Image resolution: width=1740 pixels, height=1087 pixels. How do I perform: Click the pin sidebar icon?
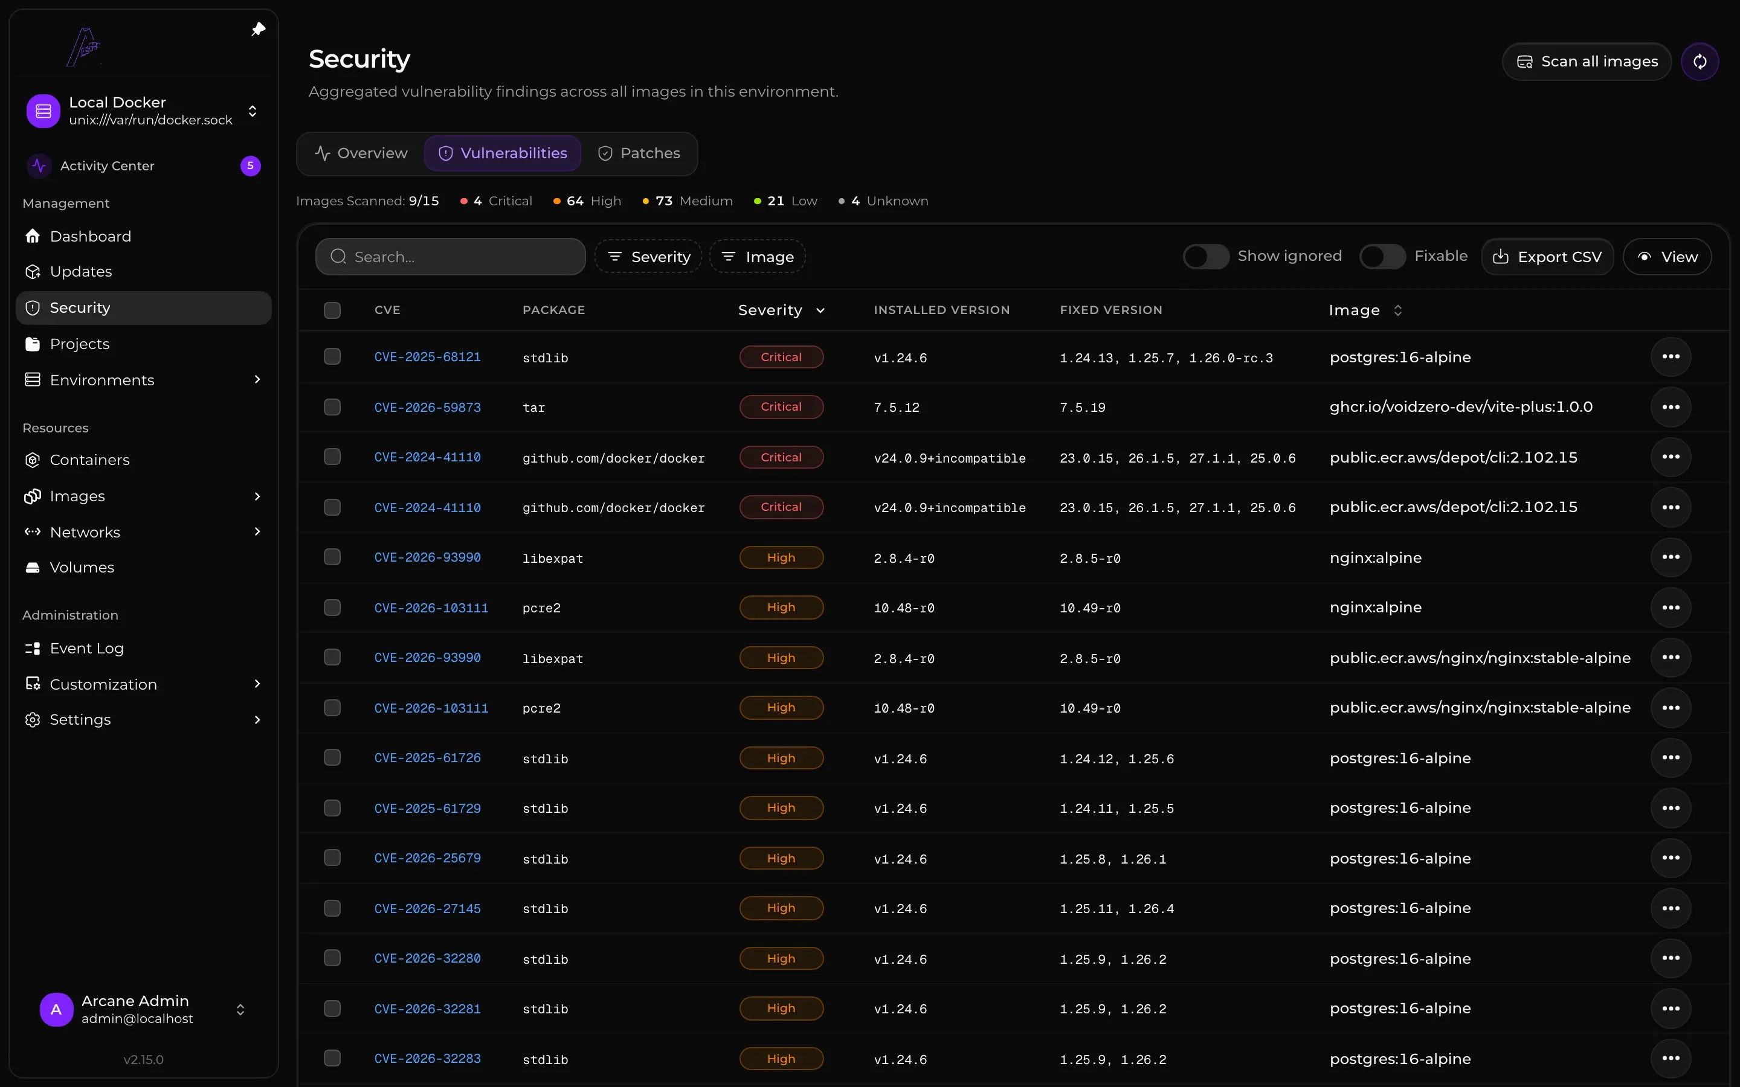click(x=258, y=30)
